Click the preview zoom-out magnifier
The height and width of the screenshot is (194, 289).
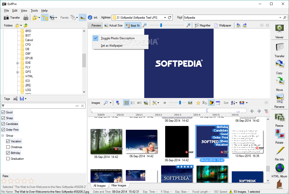coord(145,25)
